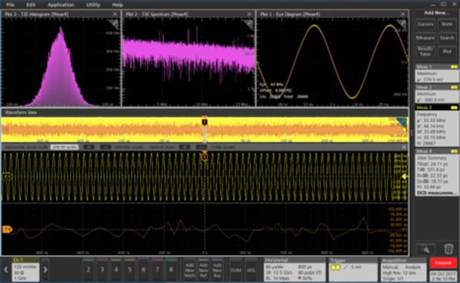The height and width of the screenshot is (283, 460).
Task: Turn on channel 8
Action: click(171, 269)
